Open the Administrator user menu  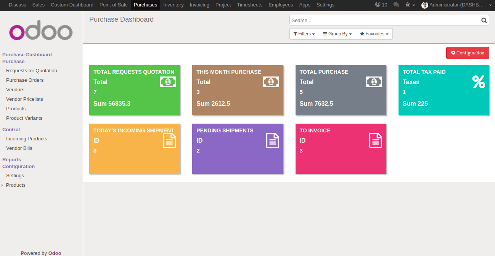coord(456,5)
